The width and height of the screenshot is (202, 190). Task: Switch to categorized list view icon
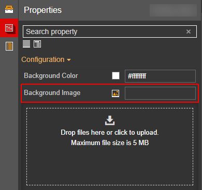click(37, 44)
